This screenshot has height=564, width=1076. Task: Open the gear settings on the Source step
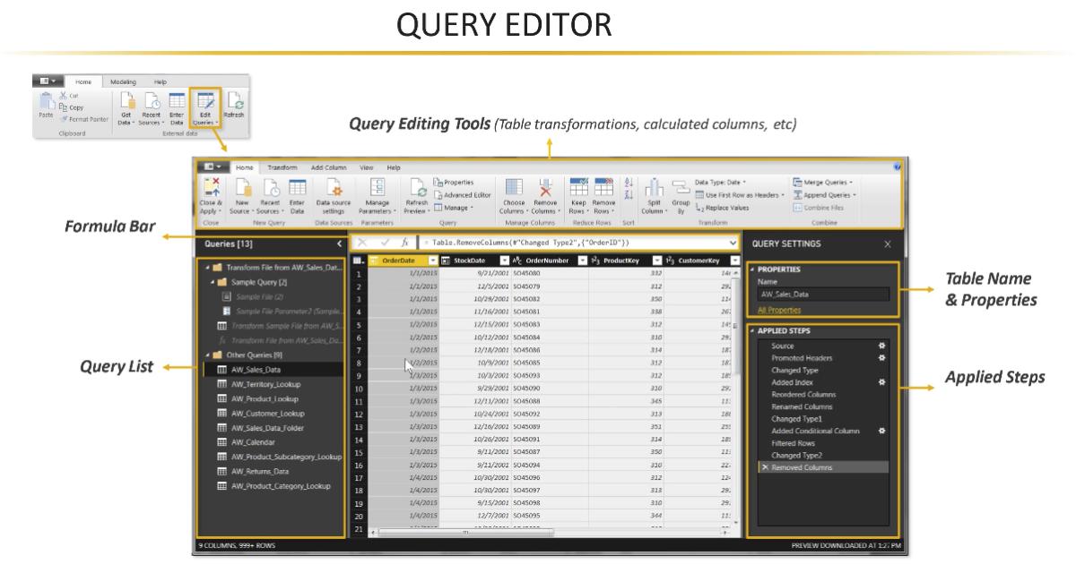(882, 345)
